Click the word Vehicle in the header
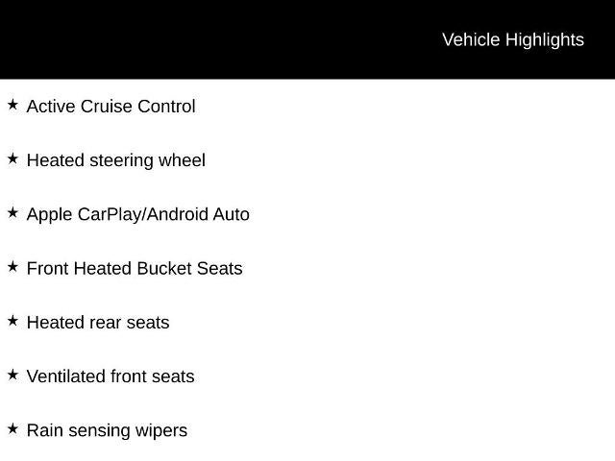The image size is (615, 461). click(x=470, y=39)
